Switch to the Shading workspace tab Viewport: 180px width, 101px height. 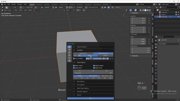72,4
